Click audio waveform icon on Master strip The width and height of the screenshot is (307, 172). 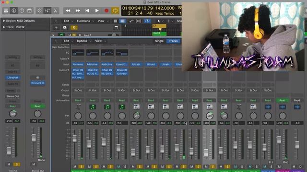[x=297, y=107]
